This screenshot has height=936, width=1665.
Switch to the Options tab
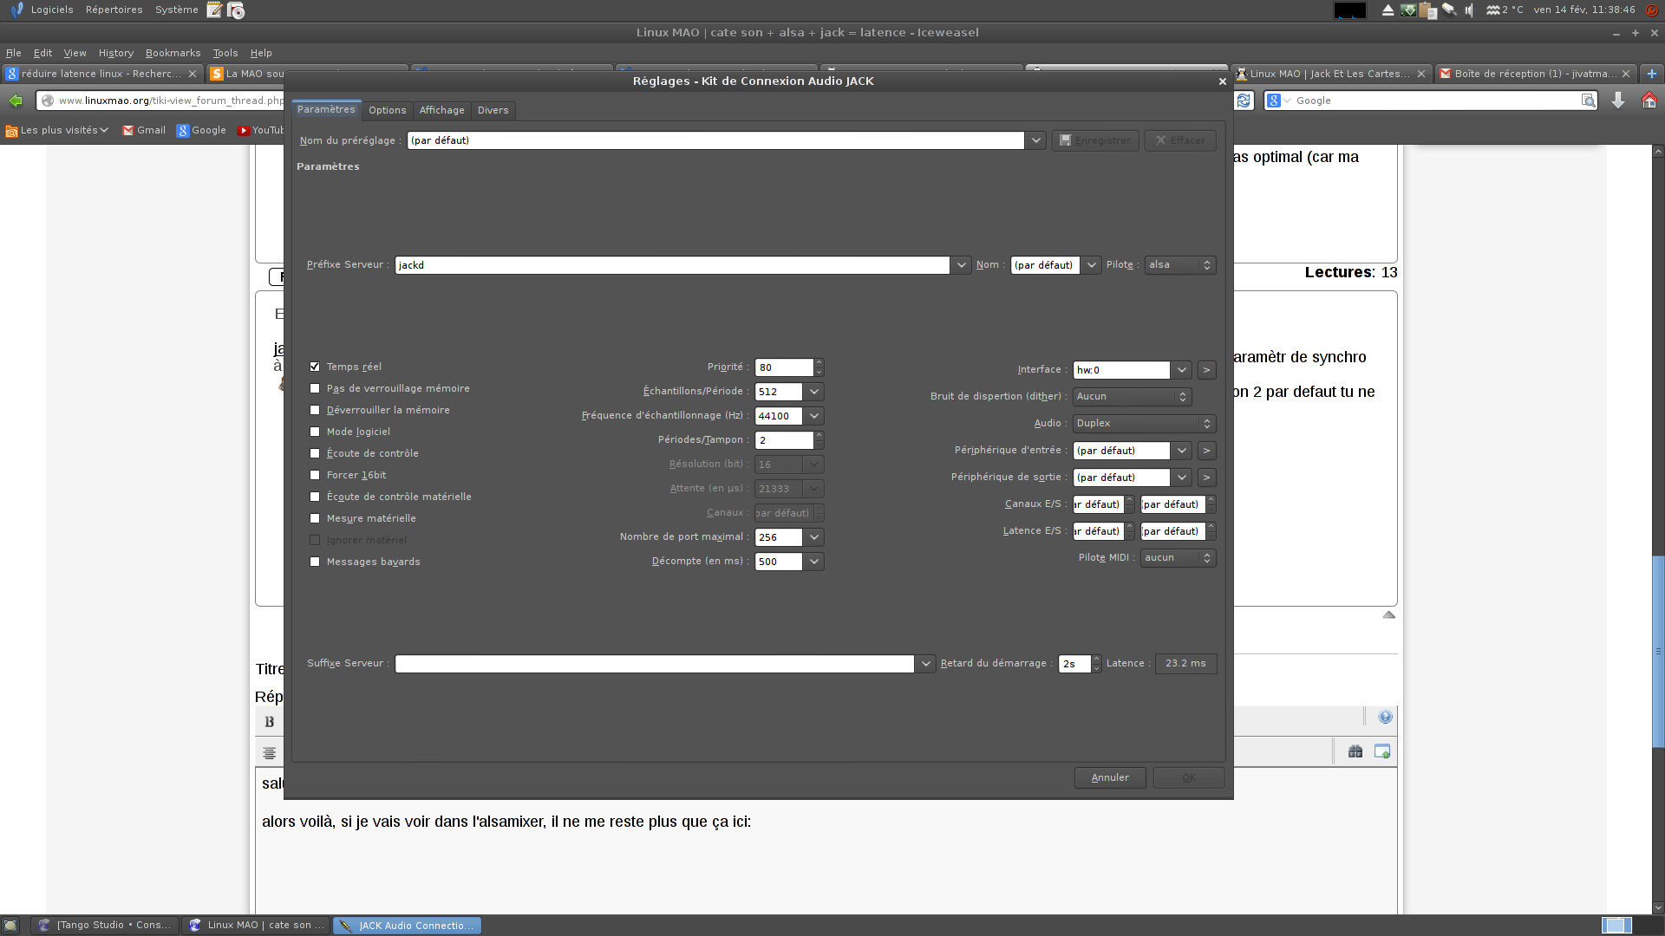387,110
